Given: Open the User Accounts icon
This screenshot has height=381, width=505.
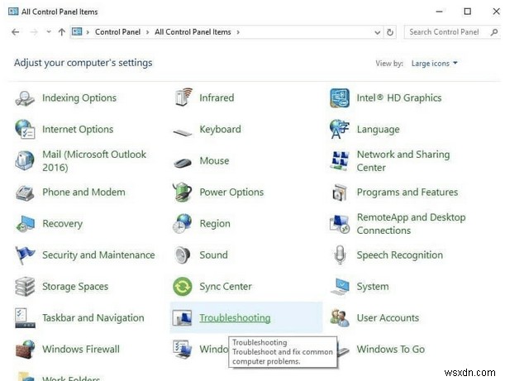Looking at the screenshot, I should click(340, 318).
